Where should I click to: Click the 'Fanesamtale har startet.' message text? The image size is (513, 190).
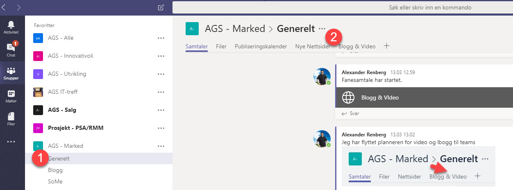click(372, 80)
